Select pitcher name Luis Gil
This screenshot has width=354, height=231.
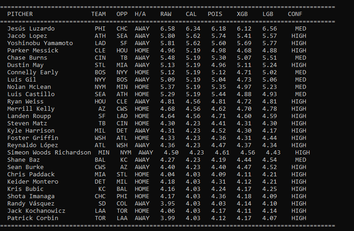22,79
